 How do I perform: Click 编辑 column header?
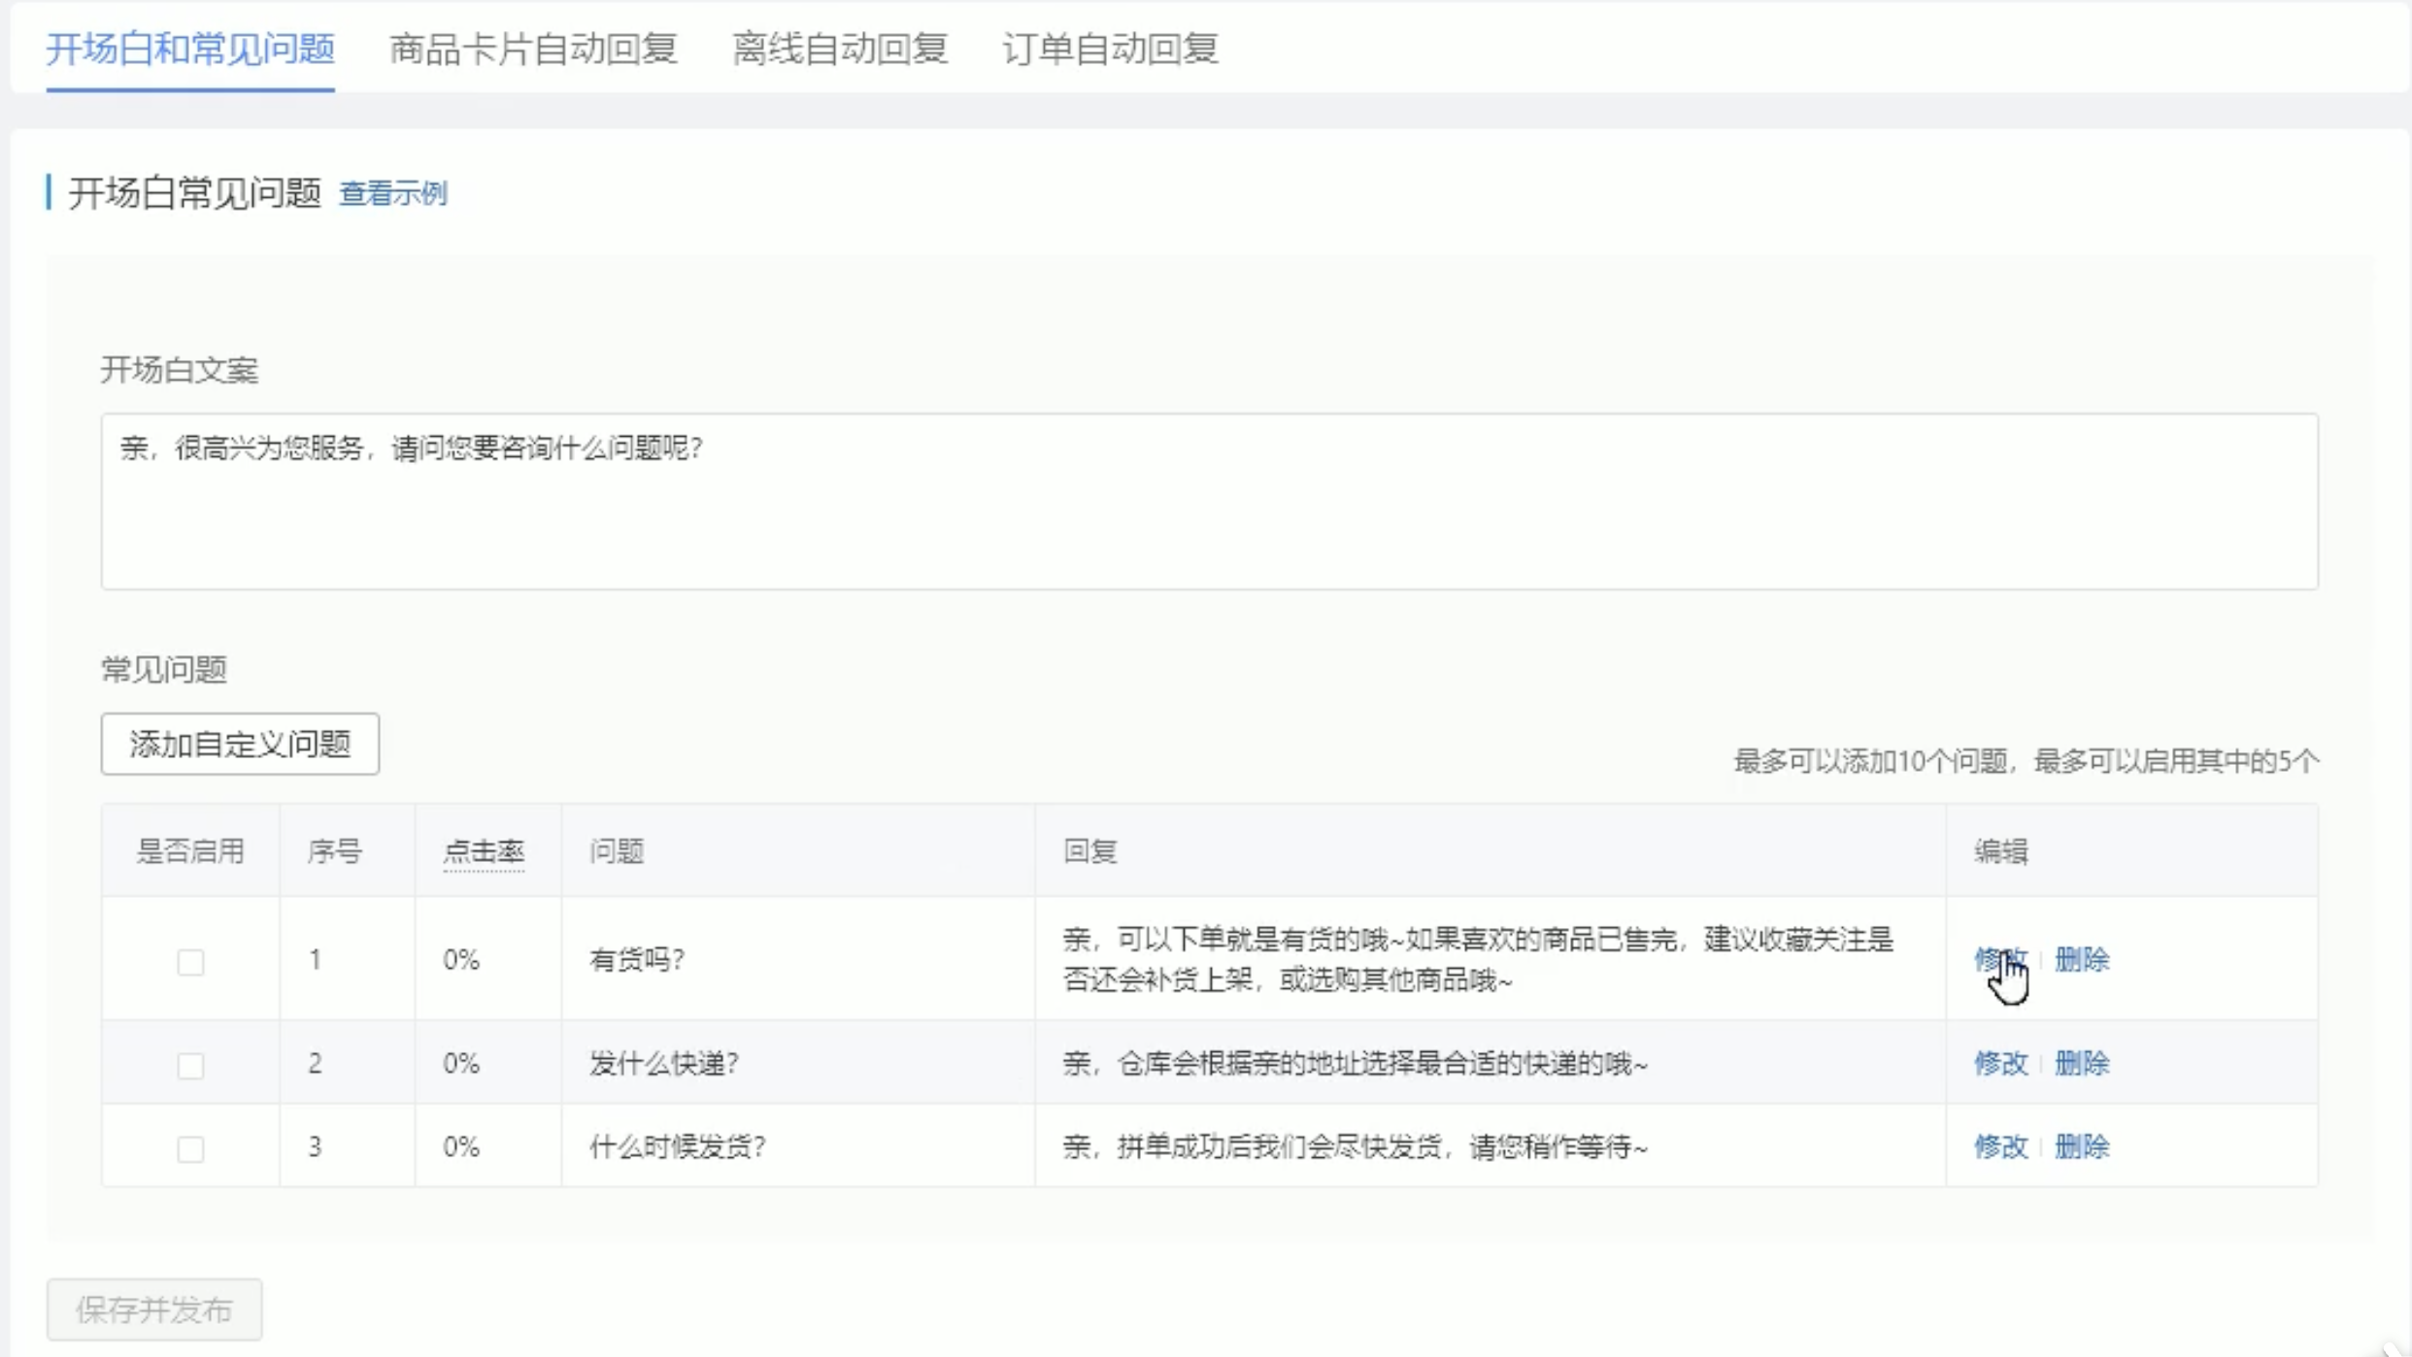(x=2000, y=851)
